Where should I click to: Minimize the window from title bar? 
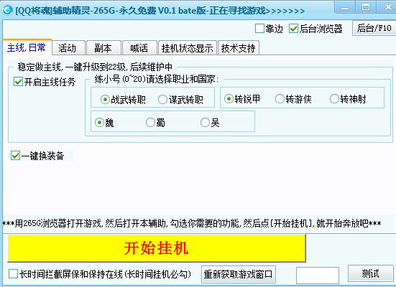[345, 8]
